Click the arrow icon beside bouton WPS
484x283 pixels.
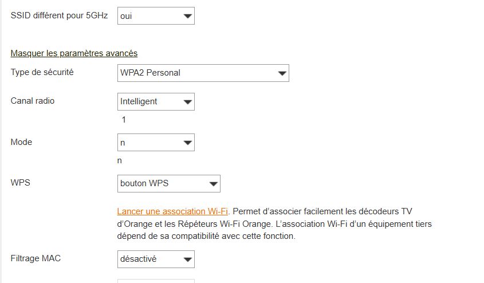point(213,184)
